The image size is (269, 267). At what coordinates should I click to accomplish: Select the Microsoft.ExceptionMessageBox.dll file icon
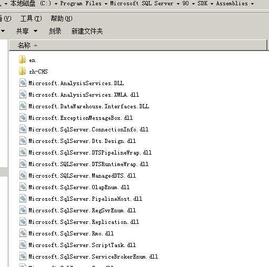23,118
